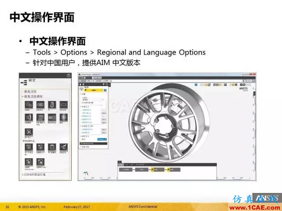Screen dimensions: 282x211
Task: Select the user-defined template play icon
Action: click(29, 132)
